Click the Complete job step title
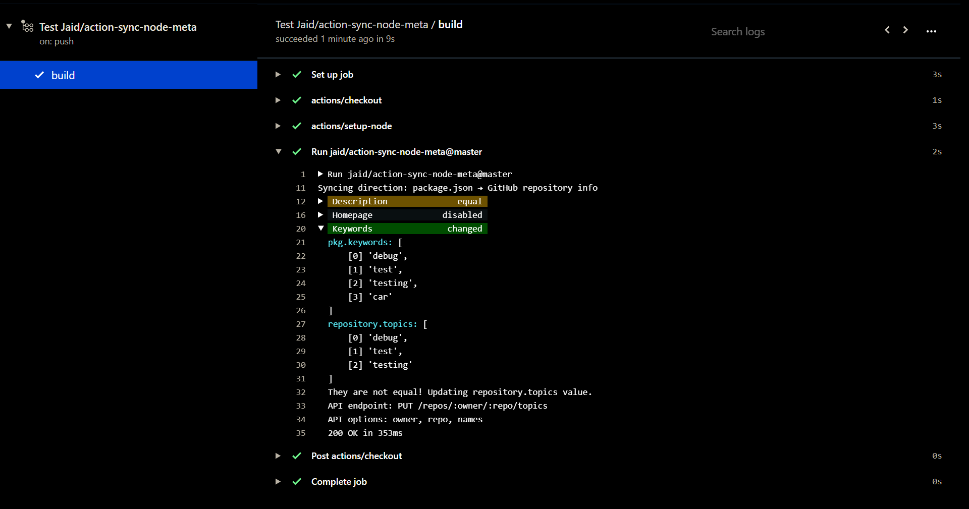 (x=339, y=482)
